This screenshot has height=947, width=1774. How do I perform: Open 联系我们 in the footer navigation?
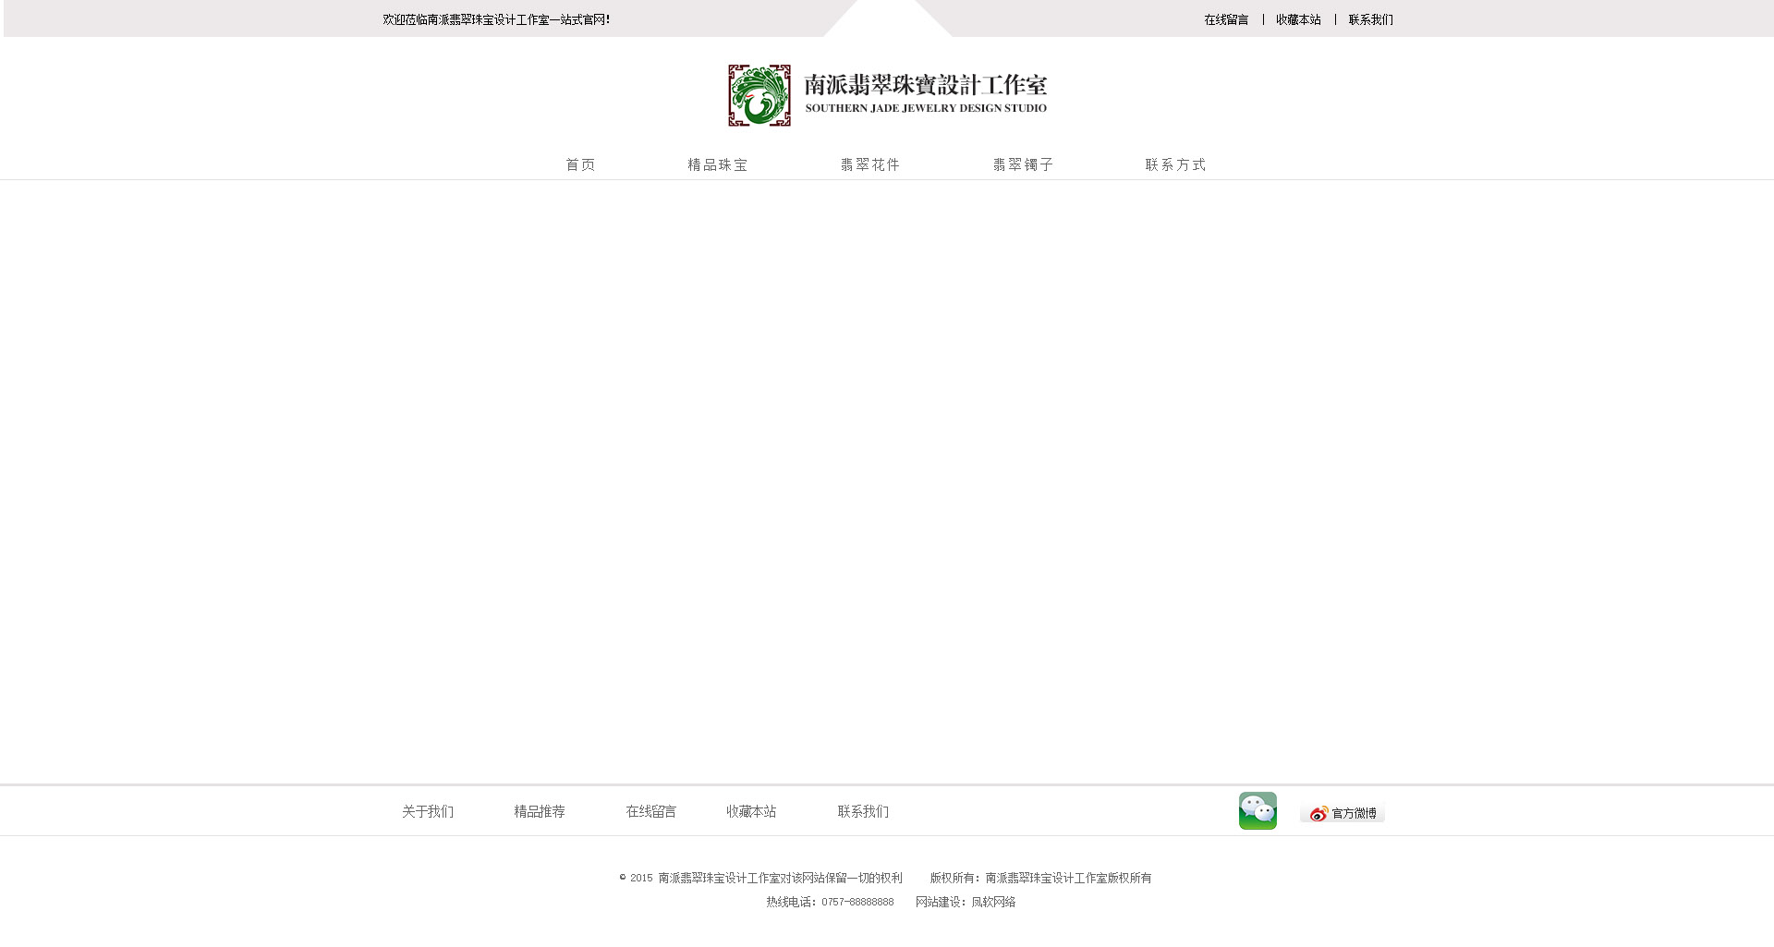[863, 811]
